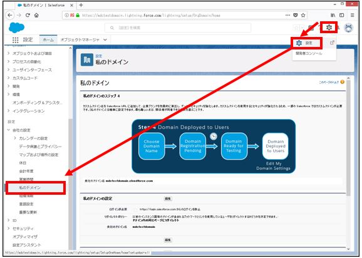Expand オブジェクトおよび項目 in sidebar

[x=9, y=53]
